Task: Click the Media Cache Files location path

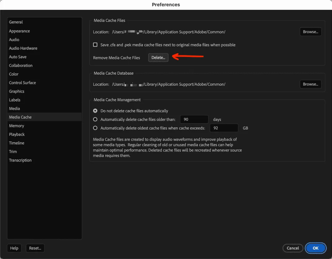Action: click(x=168, y=32)
